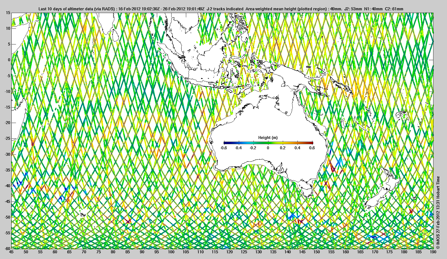Select the '49mm.' mean height value
The width and height of the screenshot is (447, 259).
tap(336, 9)
